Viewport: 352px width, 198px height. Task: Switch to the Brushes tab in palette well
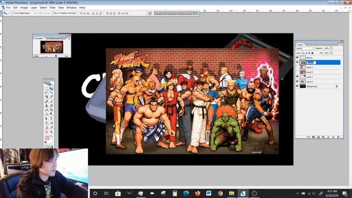pos(159,14)
